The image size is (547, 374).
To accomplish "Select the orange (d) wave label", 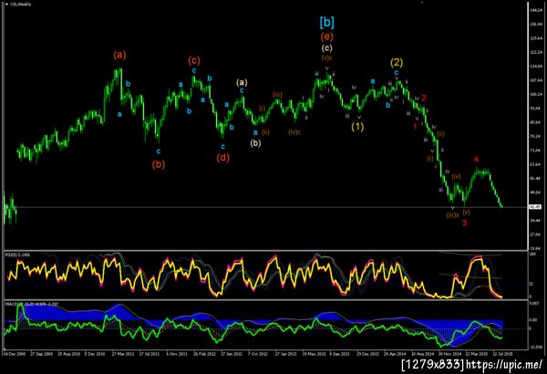I will [223, 158].
